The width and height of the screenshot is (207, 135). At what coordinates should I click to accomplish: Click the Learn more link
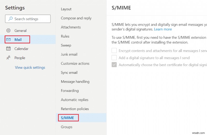point(163,29)
